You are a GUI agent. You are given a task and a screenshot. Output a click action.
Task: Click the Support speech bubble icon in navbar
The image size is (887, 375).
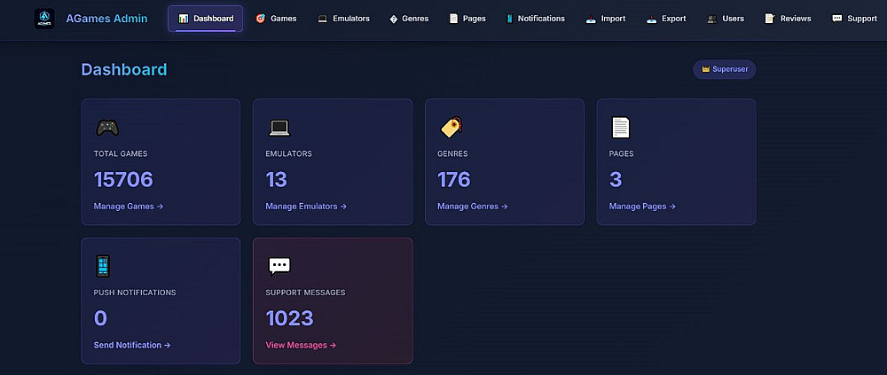(836, 19)
